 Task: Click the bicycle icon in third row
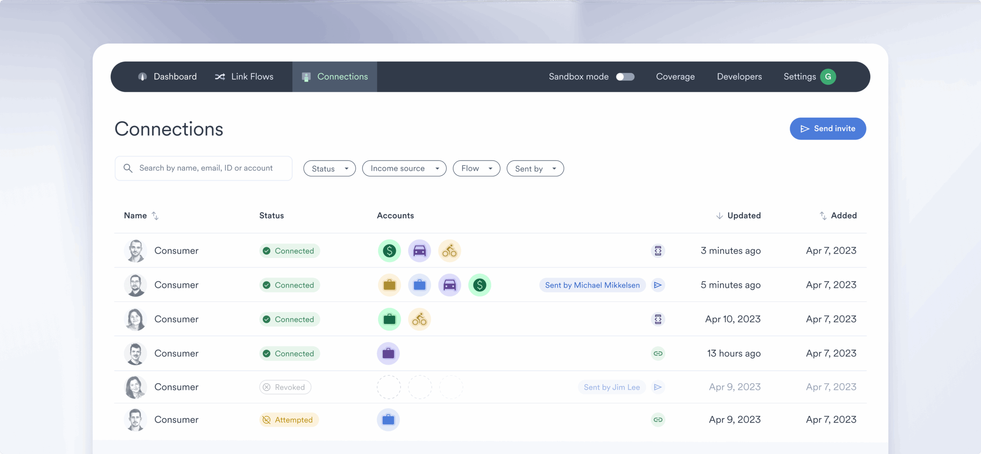click(420, 319)
